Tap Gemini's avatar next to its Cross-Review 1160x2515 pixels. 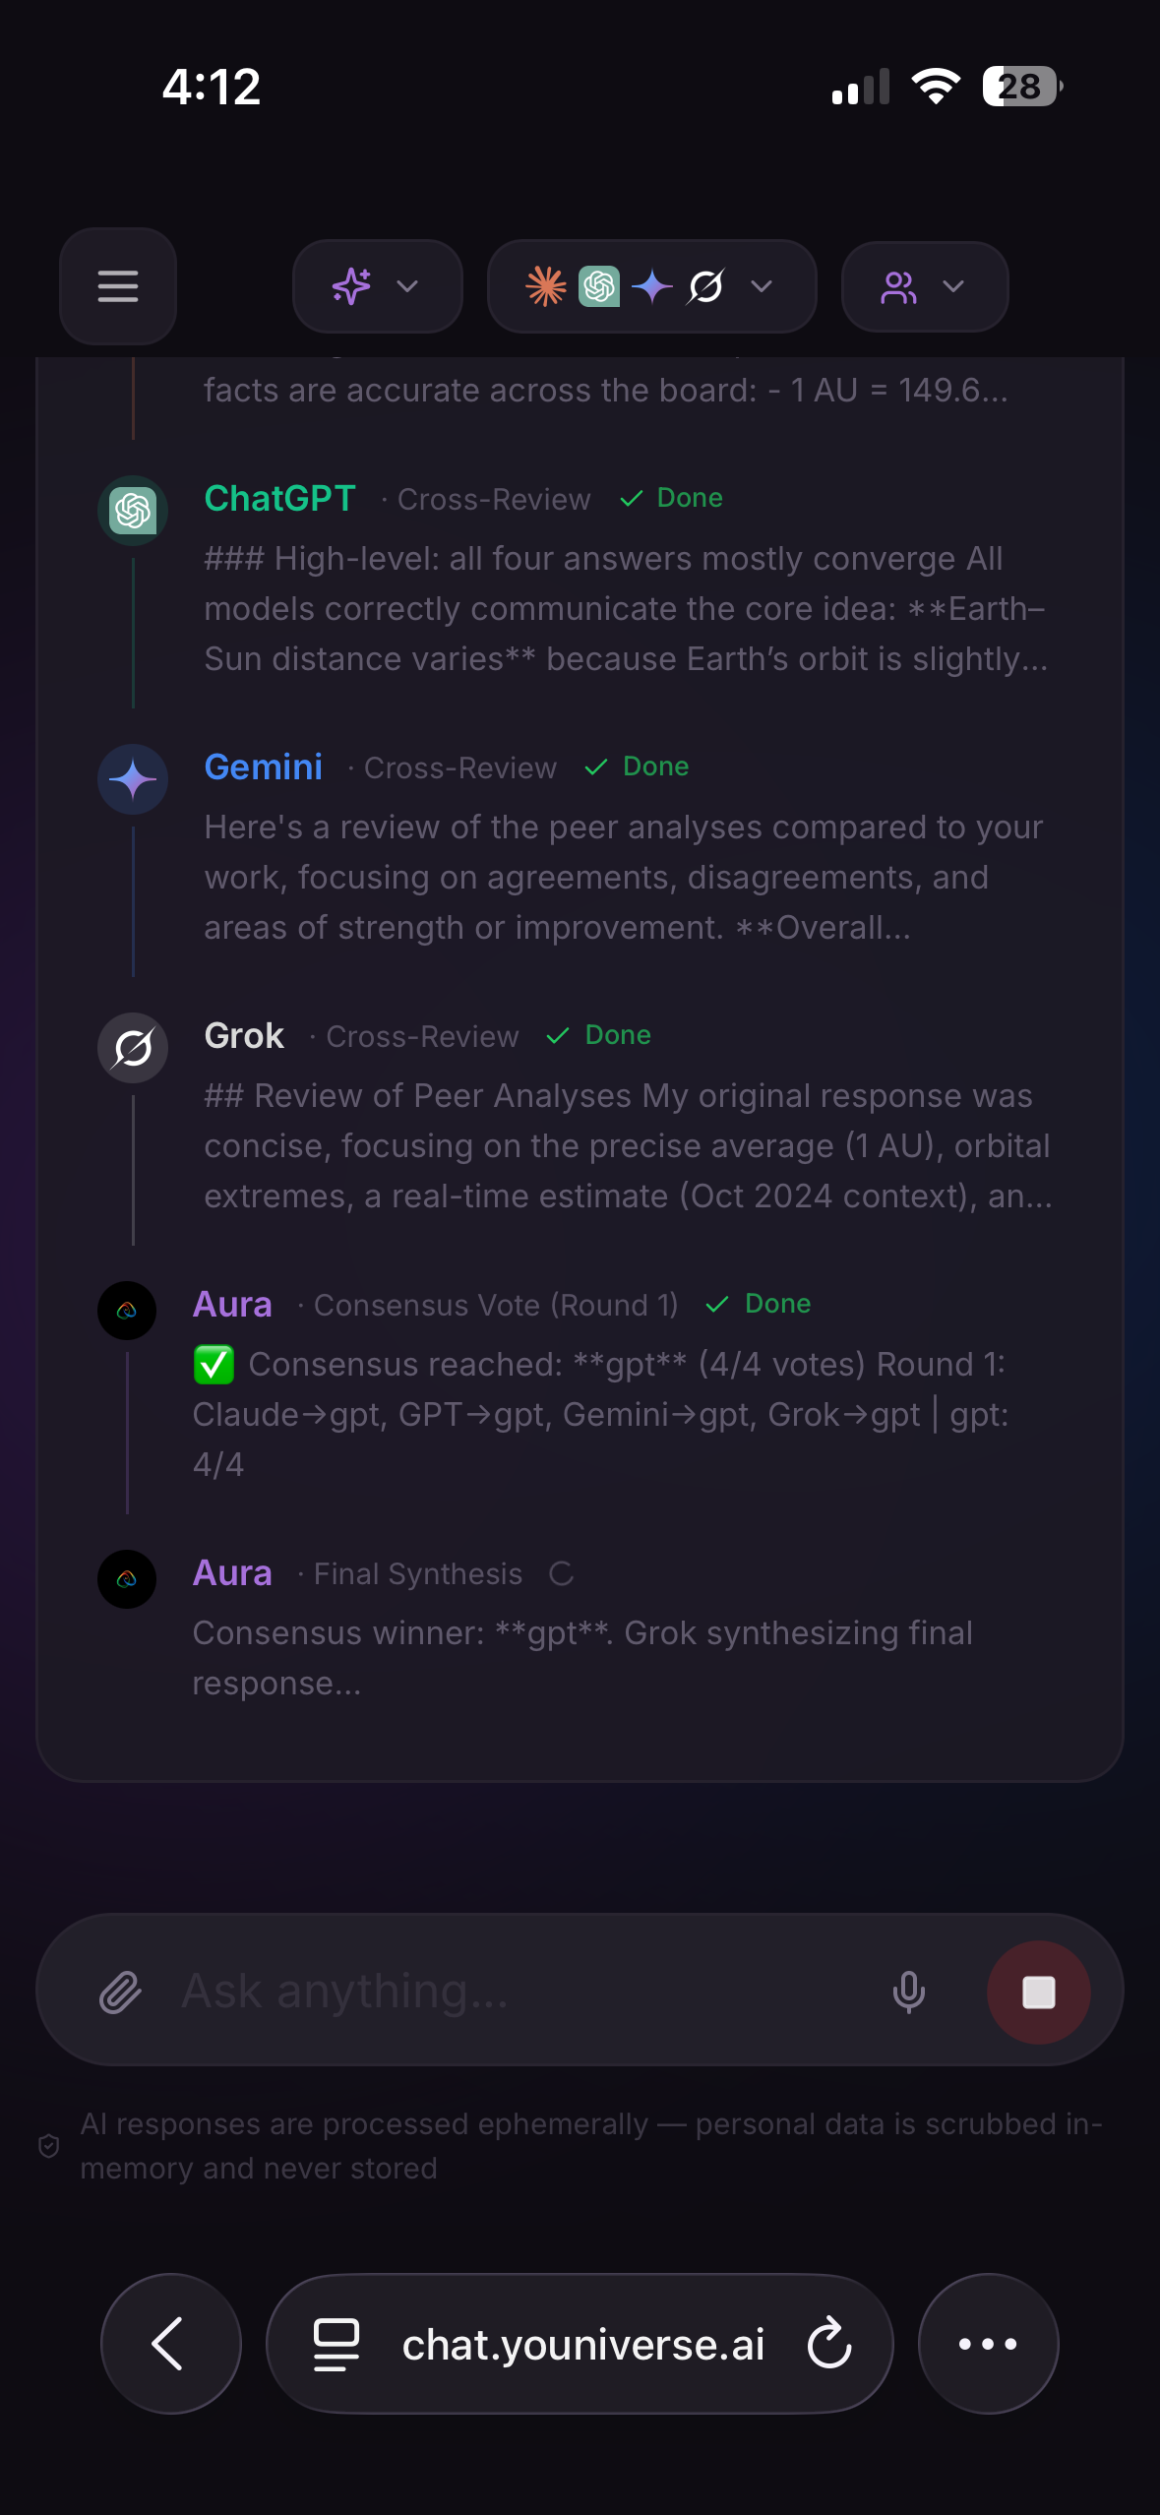[x=133, y=779]
